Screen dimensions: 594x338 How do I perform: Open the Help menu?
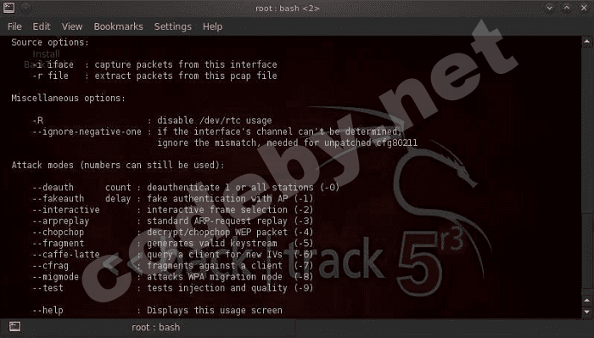(212, 26)
